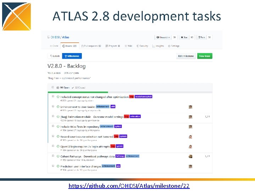This screenshot has height=191, width=255.
Task: Go to the Projects tab
Action: click(x=113, y=46)
